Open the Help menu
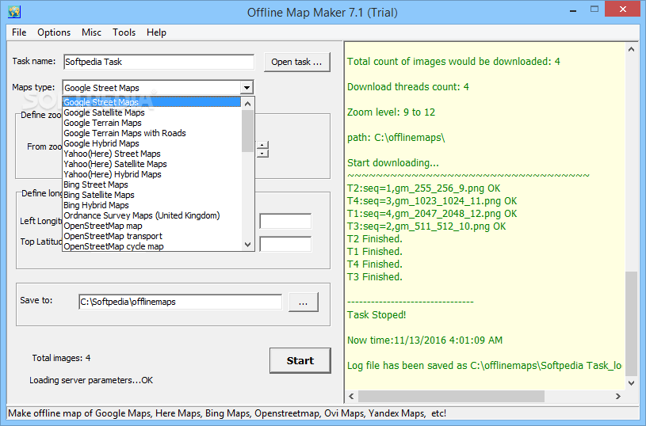Viewport: 646px width, 426px height. [x=157, y=32]
